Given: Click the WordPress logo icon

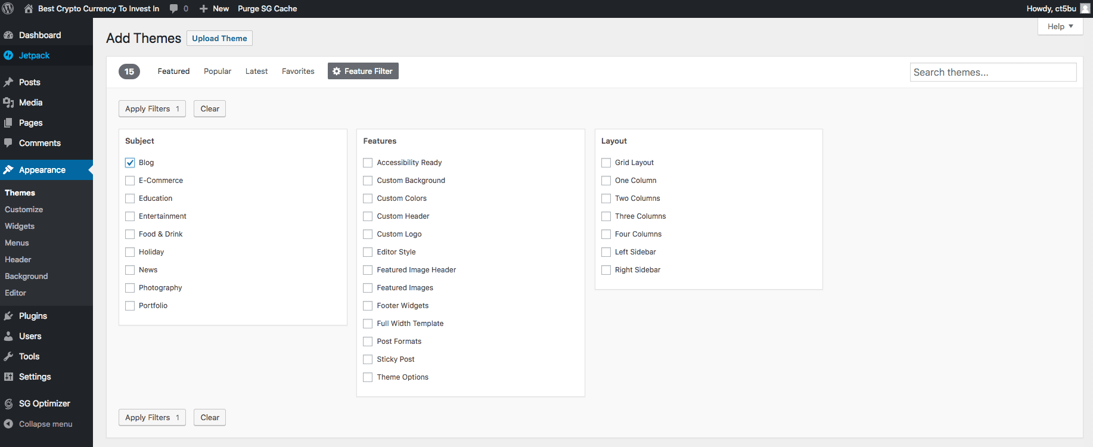Looking at the screenshot, I should 8,8.
